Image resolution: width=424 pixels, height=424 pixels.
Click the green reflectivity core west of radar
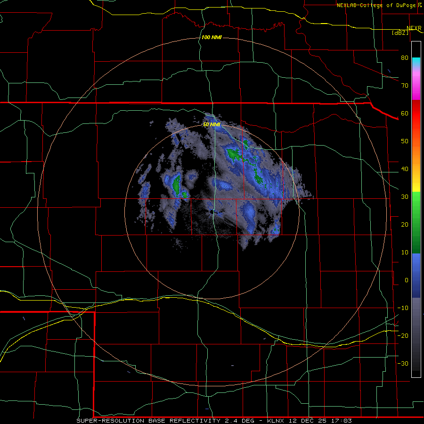click(177, 186)
